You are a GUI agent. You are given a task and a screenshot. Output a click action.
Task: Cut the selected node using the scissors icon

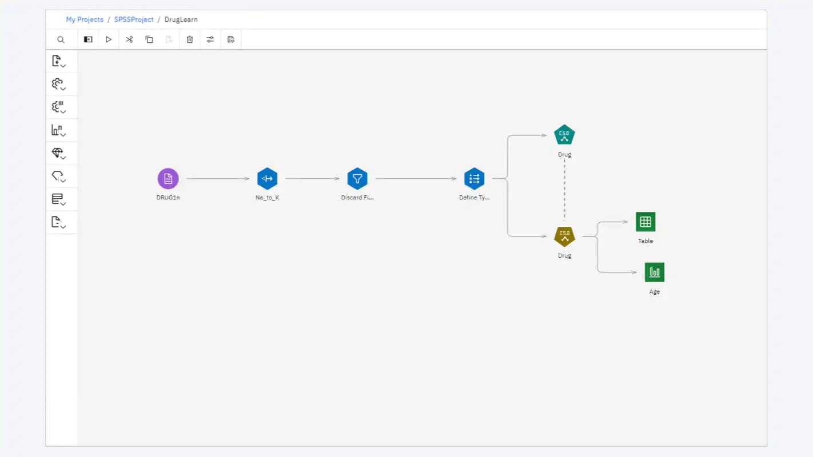tap(129, 39)
